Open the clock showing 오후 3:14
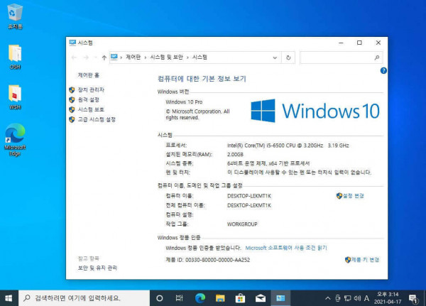The image size is (426, 306). (x=388, y=298)
